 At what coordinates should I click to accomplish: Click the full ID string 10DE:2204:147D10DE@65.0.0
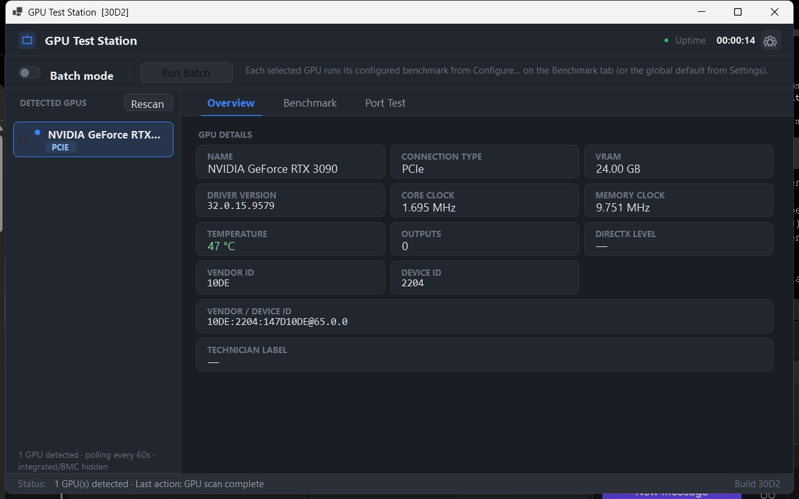tap(277, 321)
